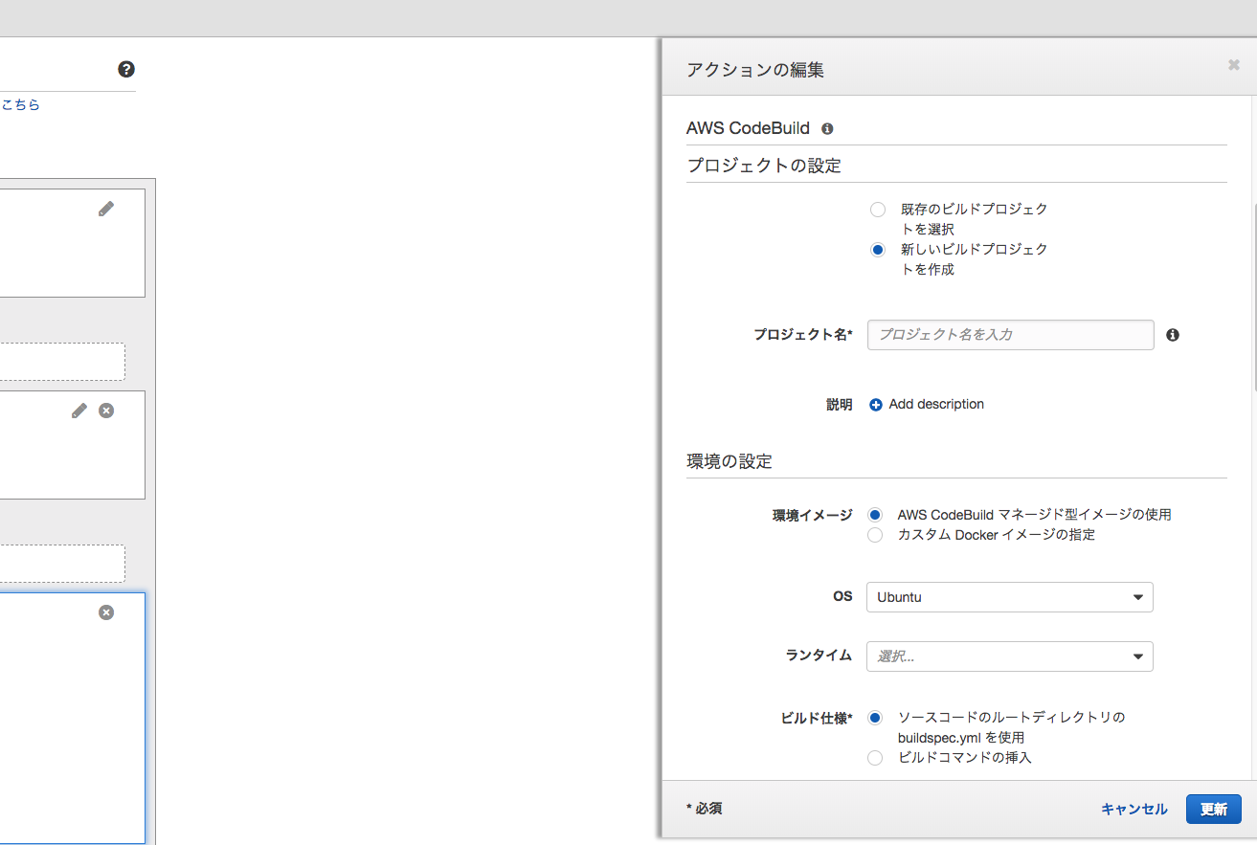This screenshot has height=845, width=1257.
Task: Enable 新しいビルドプロジェクトを作成 option
Action: coord(877,249)
